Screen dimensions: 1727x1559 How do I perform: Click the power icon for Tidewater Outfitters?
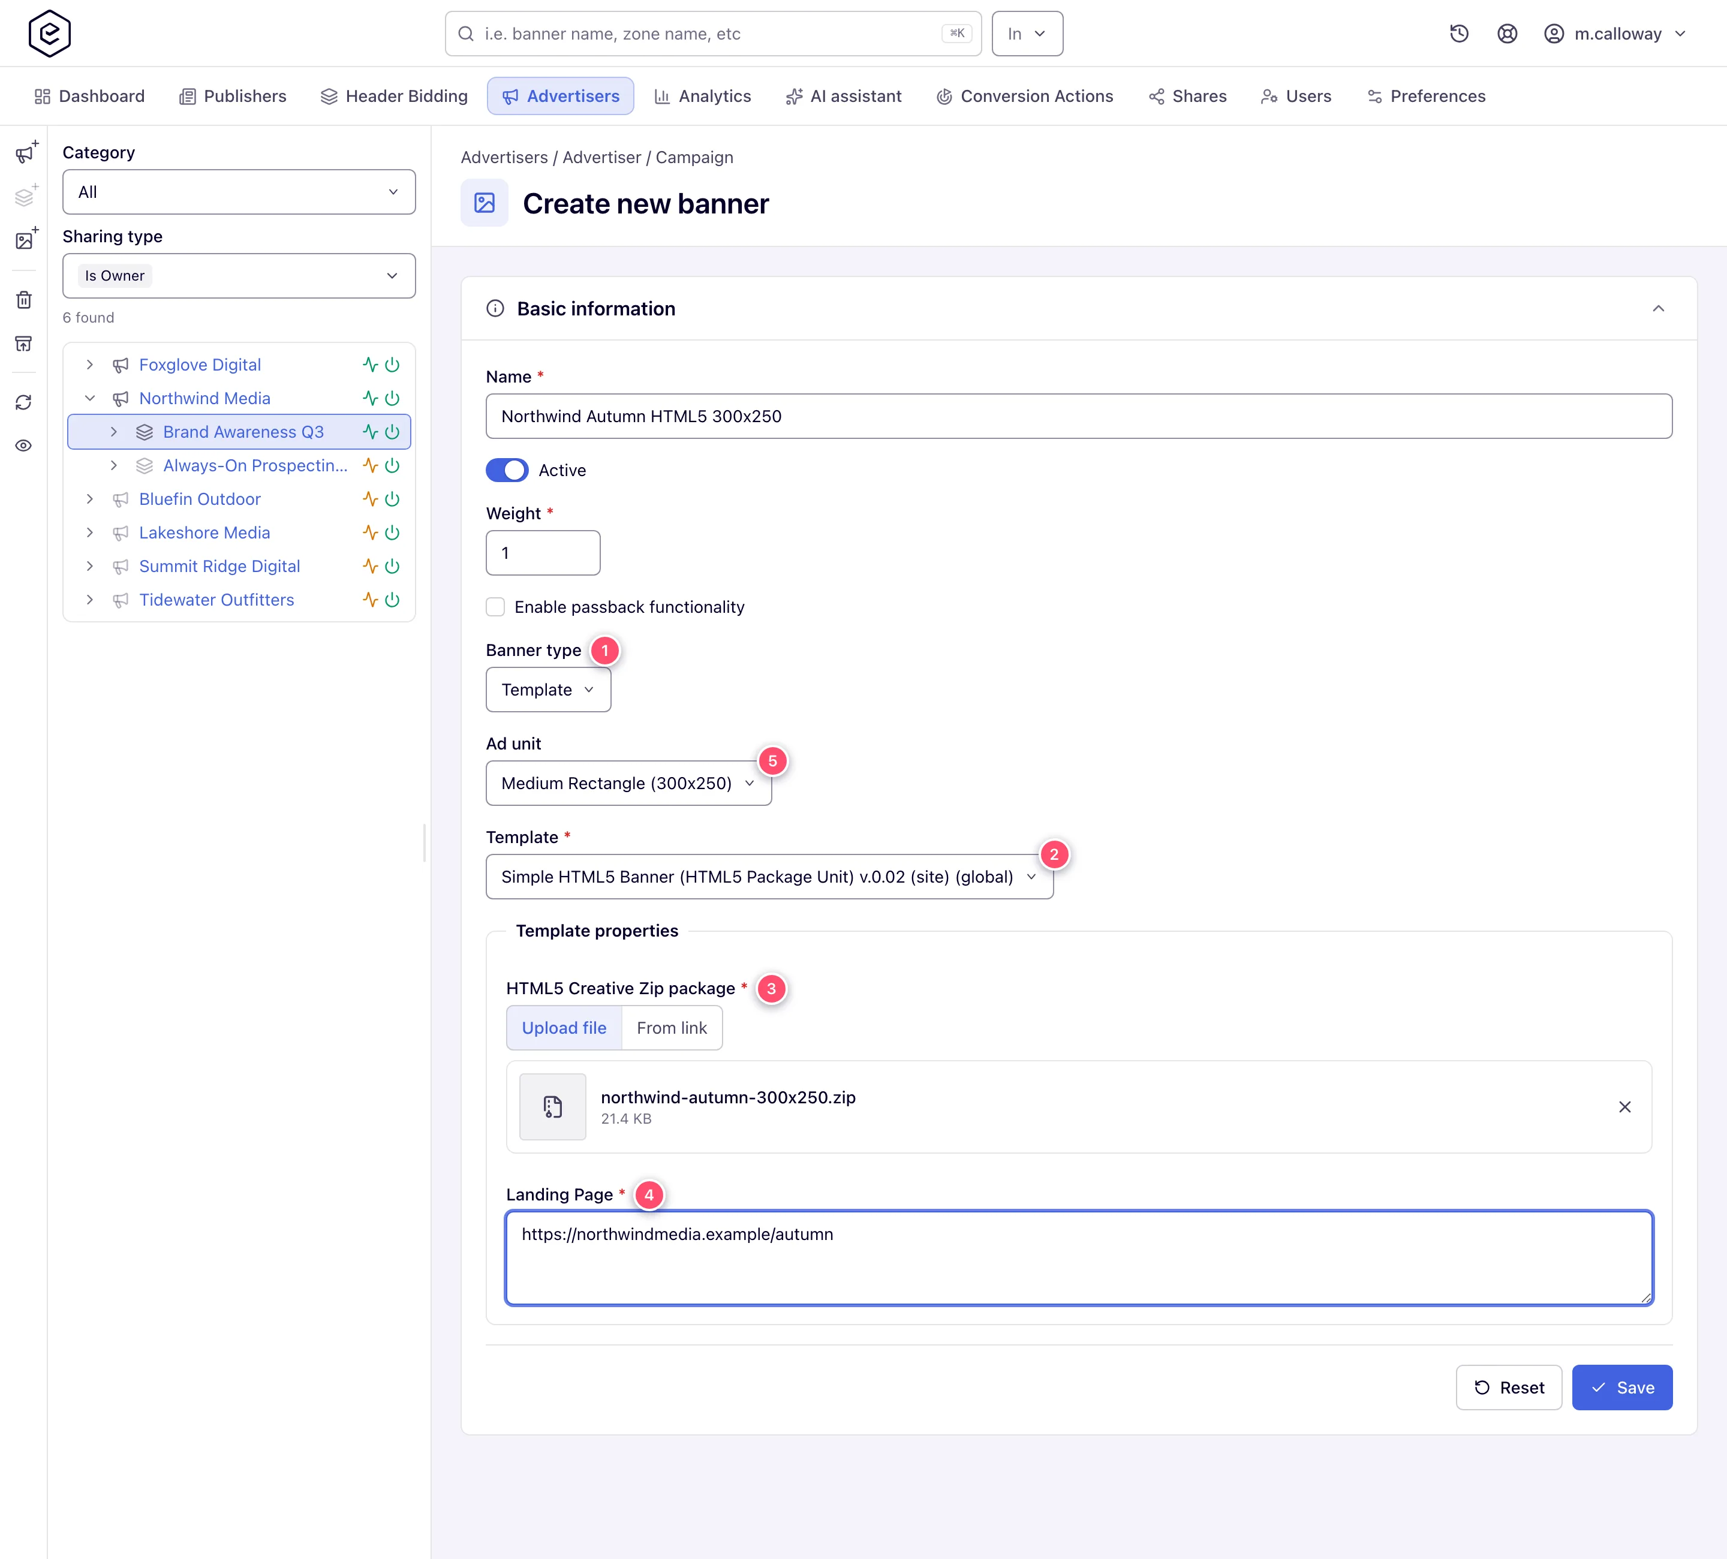[392, 600]
